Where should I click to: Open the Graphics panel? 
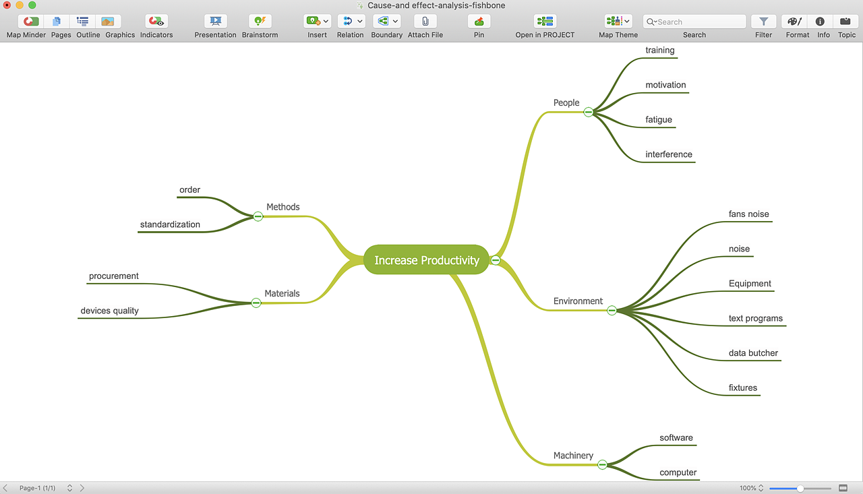pyautogui.click(x=108, y=22)
